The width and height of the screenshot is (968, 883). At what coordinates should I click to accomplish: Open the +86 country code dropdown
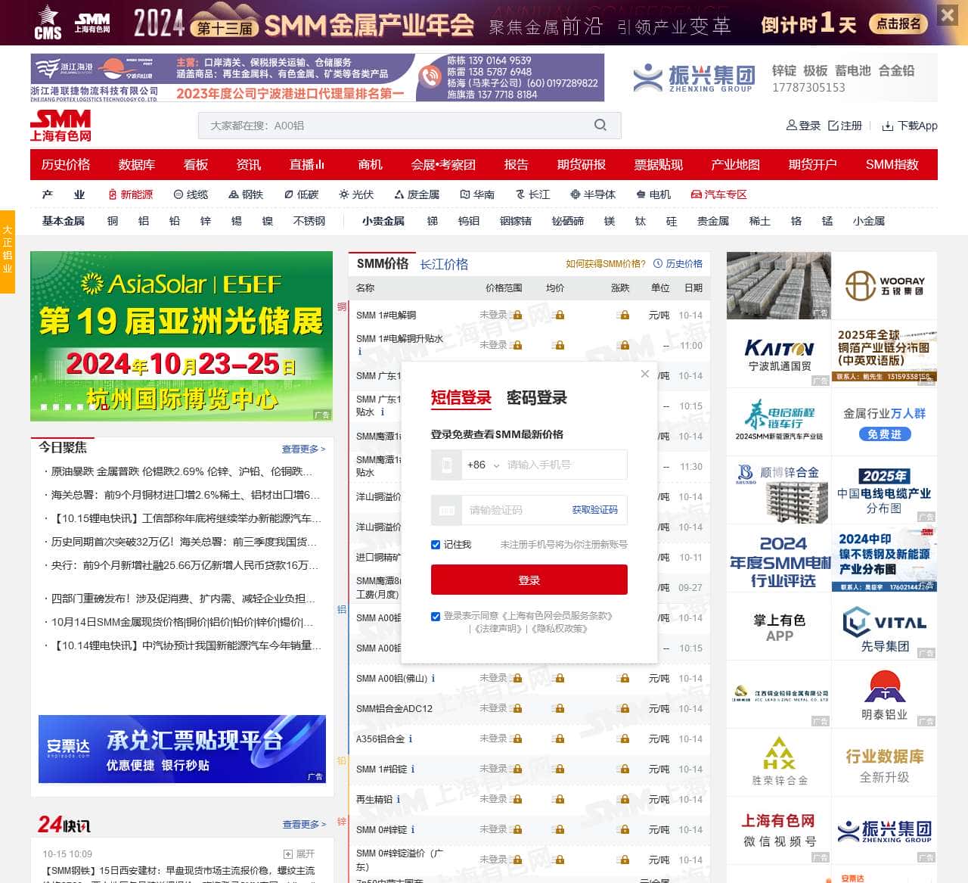pos(483,465)
